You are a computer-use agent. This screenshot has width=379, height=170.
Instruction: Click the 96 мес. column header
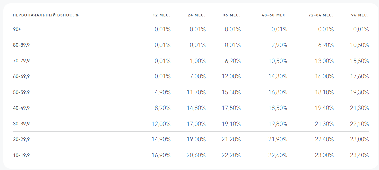(x=360, y=15)
